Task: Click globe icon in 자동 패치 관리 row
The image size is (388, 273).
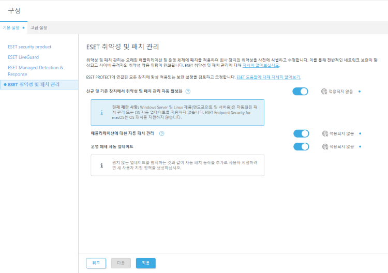Action: pos(325,133)
